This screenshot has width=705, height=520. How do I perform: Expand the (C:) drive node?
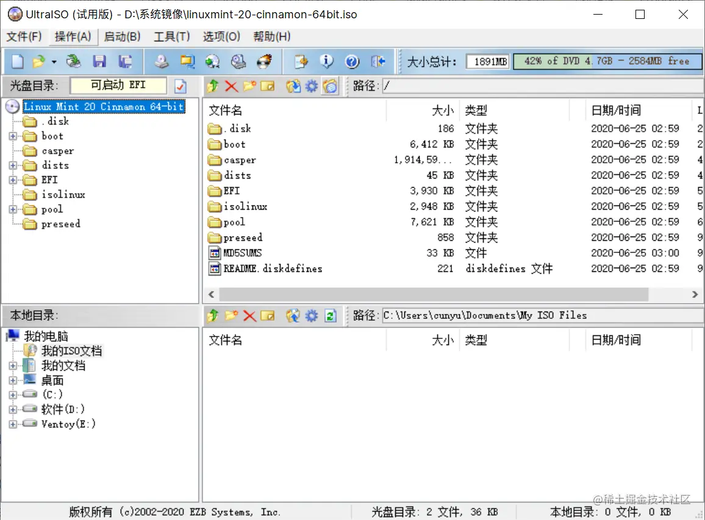pyautogui.click(x=13, y=395)
